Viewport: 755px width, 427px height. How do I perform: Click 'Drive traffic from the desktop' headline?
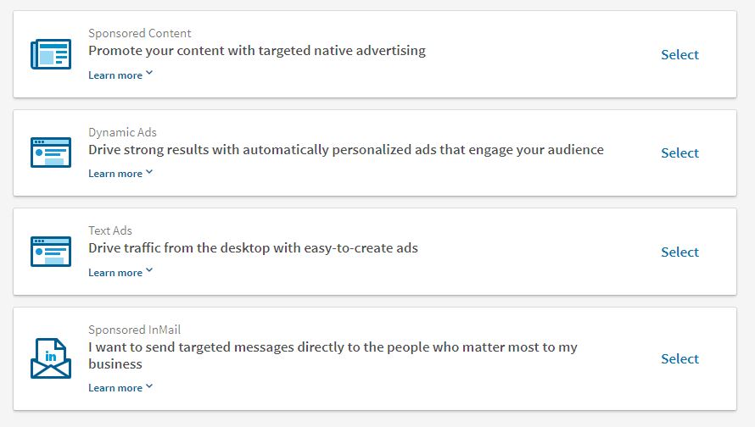[253, 248]
